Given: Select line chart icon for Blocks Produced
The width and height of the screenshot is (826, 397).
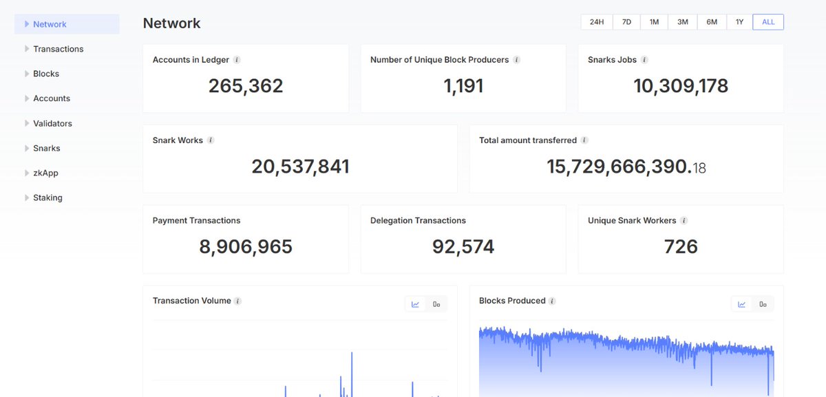Looking at the screenshot, I should pyautogui.click(x=741, y=303).
